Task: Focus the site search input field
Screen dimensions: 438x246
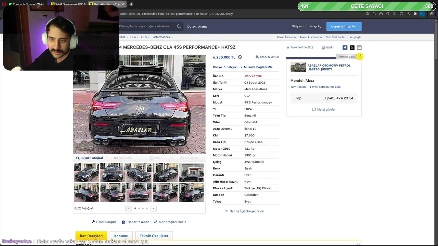Action: [147, 26]
